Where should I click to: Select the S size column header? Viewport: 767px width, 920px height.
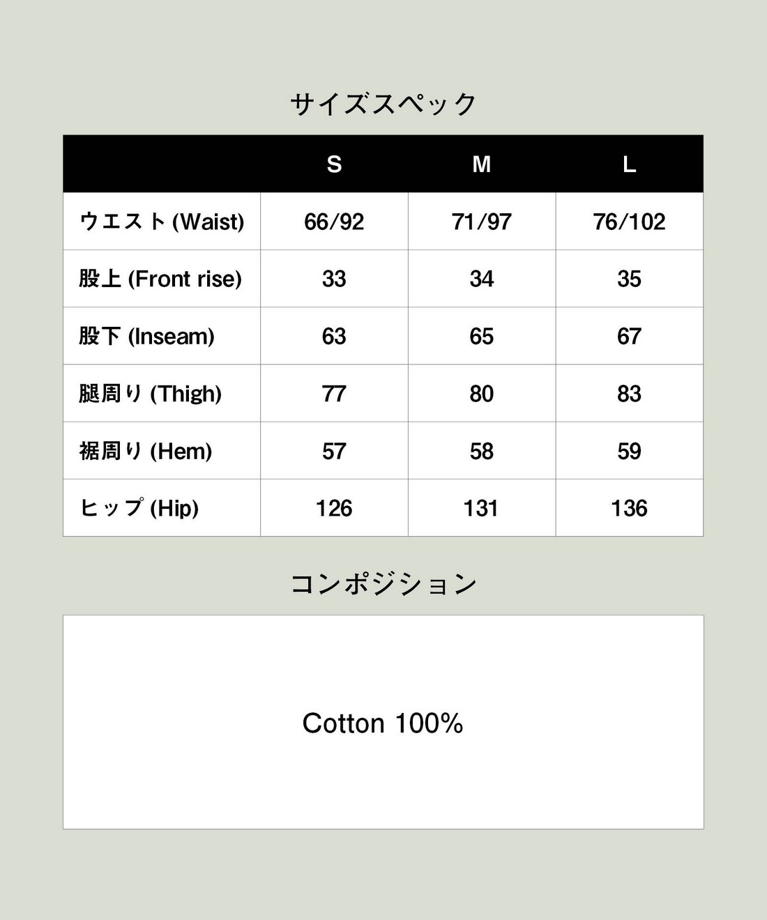coord(334,164)
